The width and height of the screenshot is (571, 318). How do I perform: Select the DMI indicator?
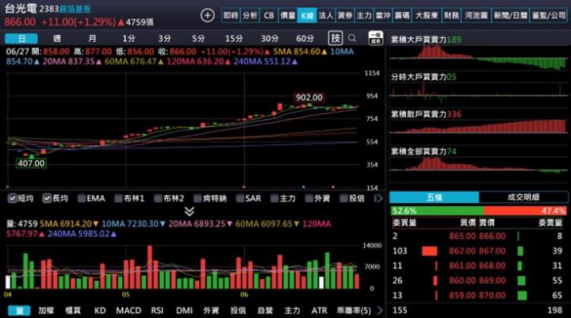coord(184,310)
